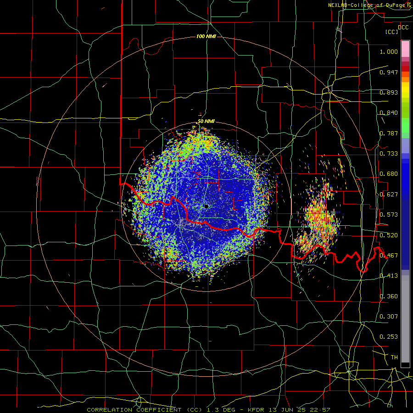Screen dimensions: 413x413
Task: Click the 0.360 scale value
Action: [x=389, y=296]
